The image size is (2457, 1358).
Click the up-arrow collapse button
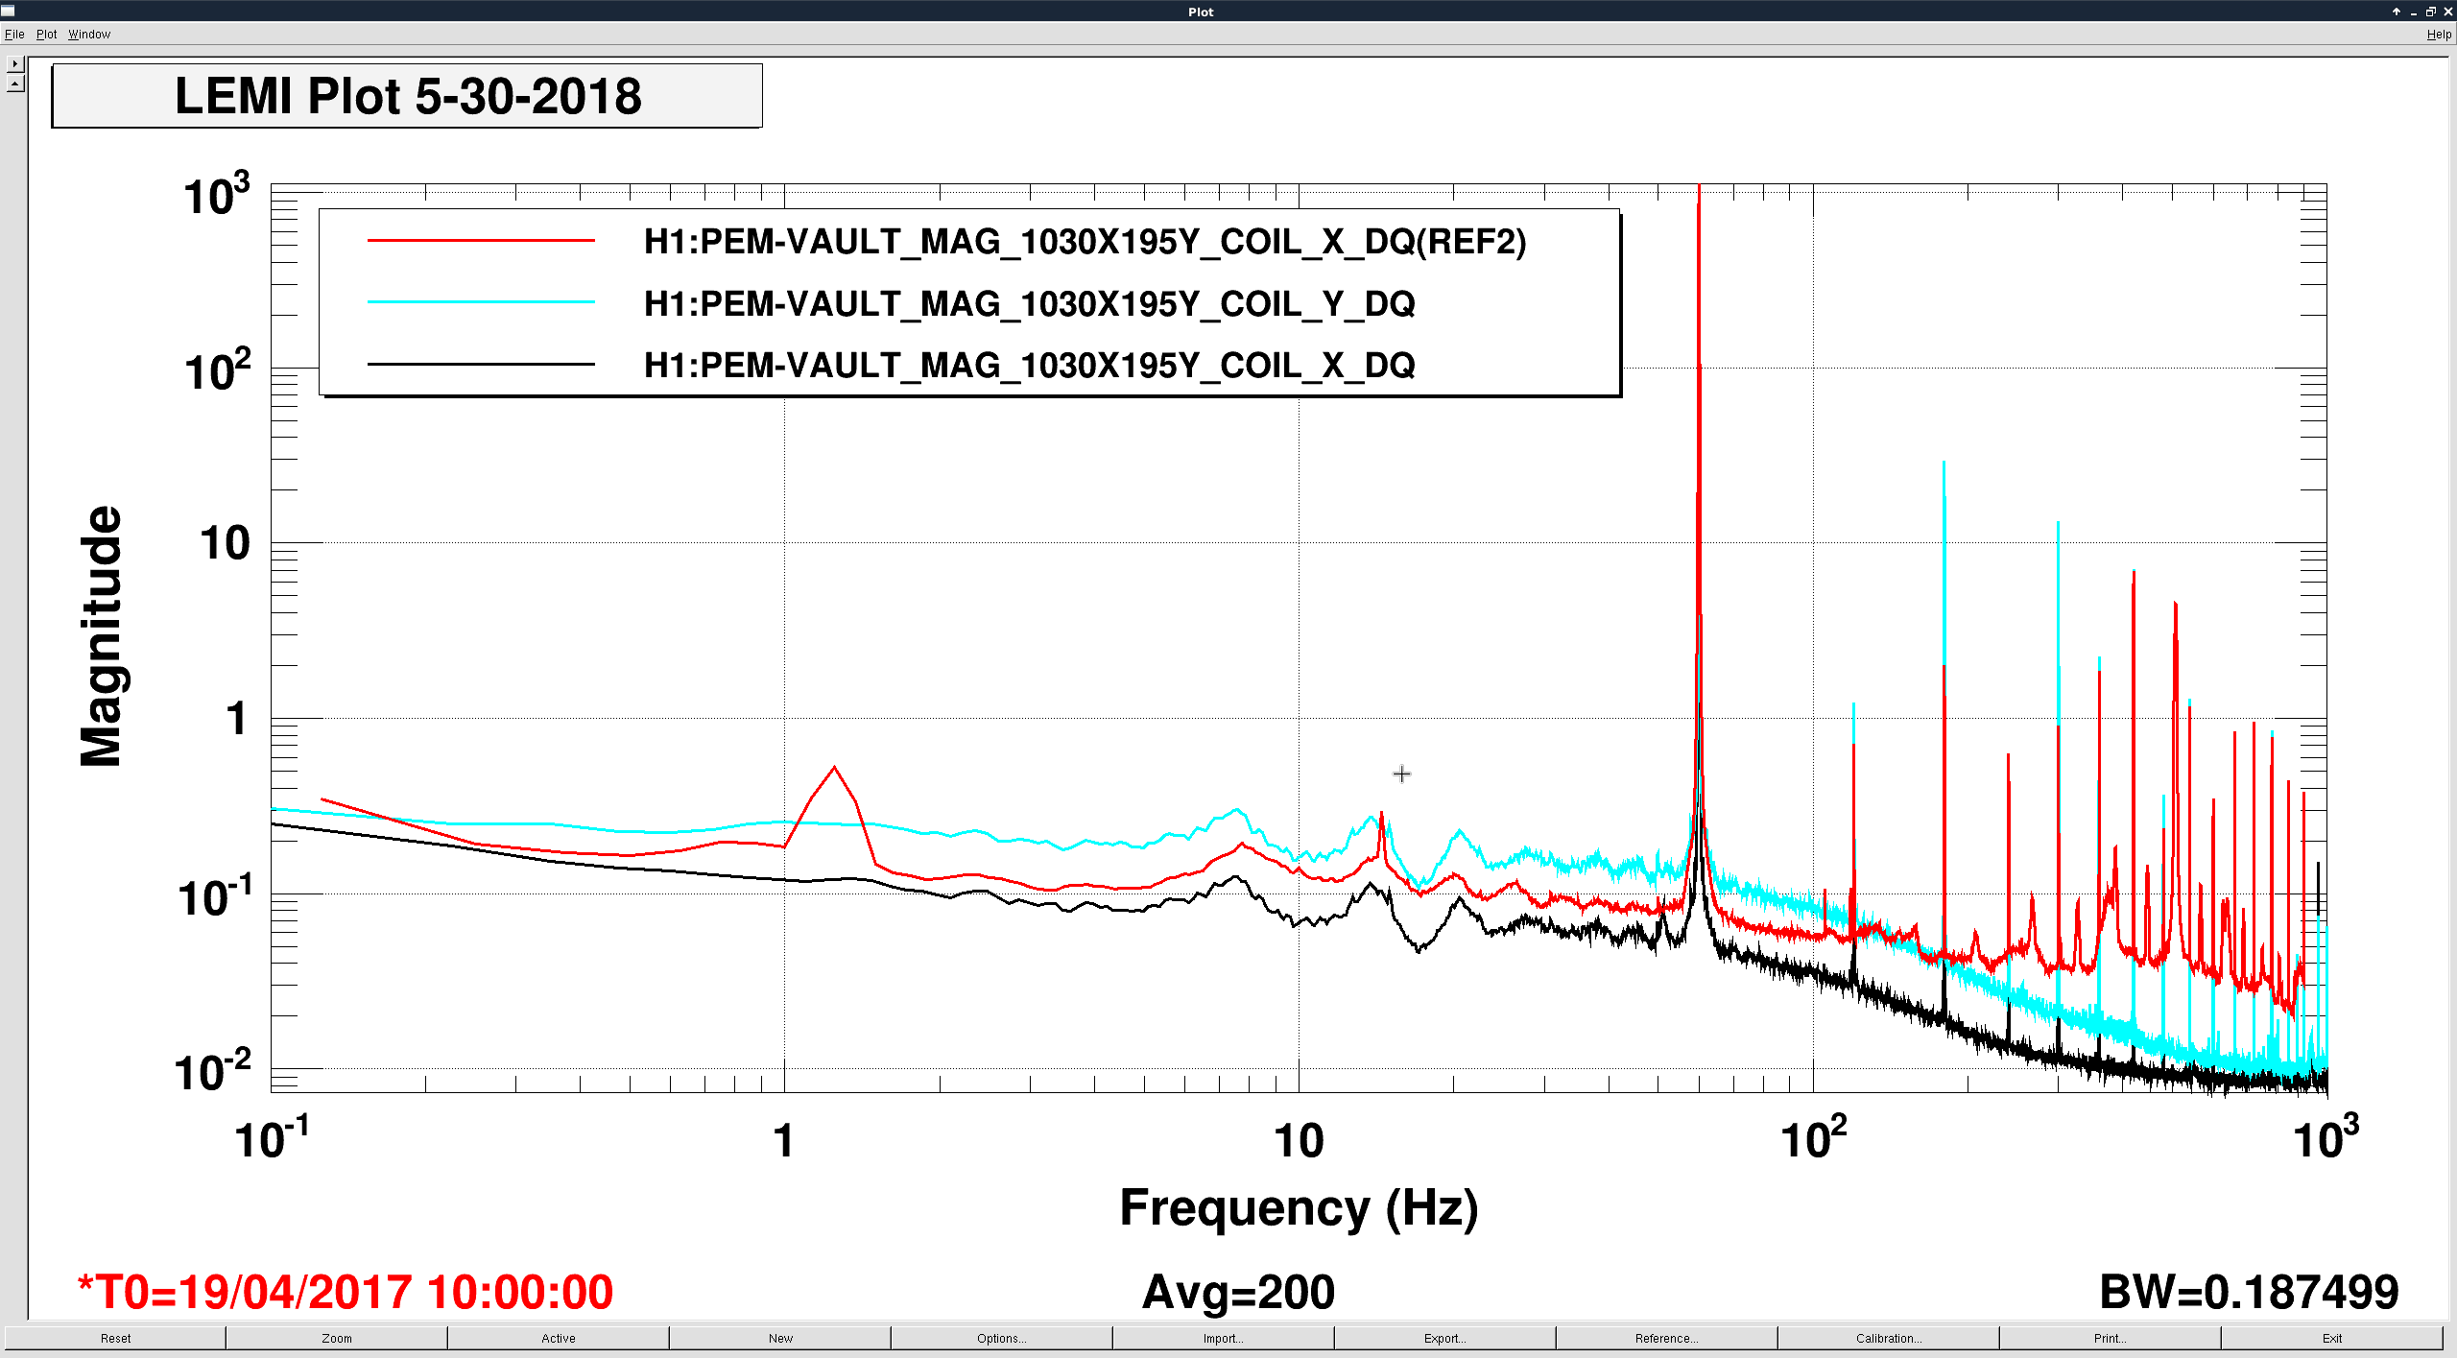[x=14, y=83]
